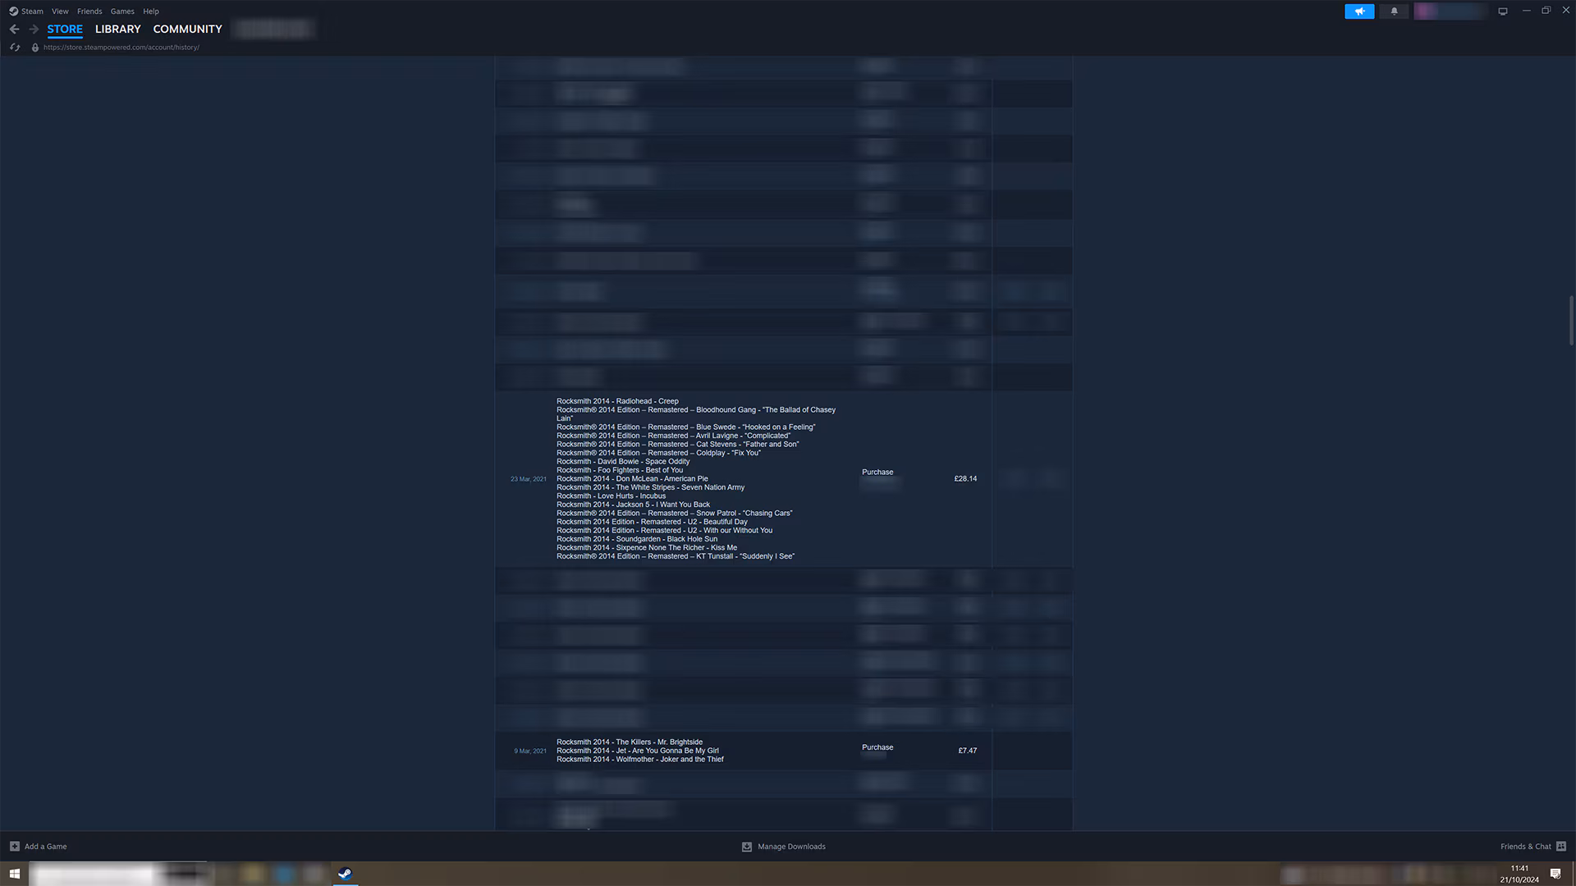Screen dimensions: 1576x886
Task: Click the Add a Game button
Action: [x=39, y=846]
